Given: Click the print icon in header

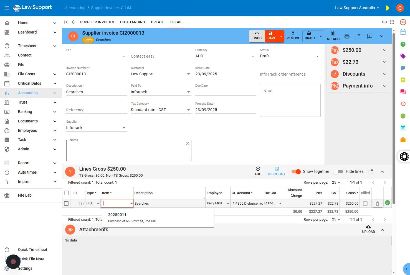Looking at the screenshot, I should tap(347, 36).
